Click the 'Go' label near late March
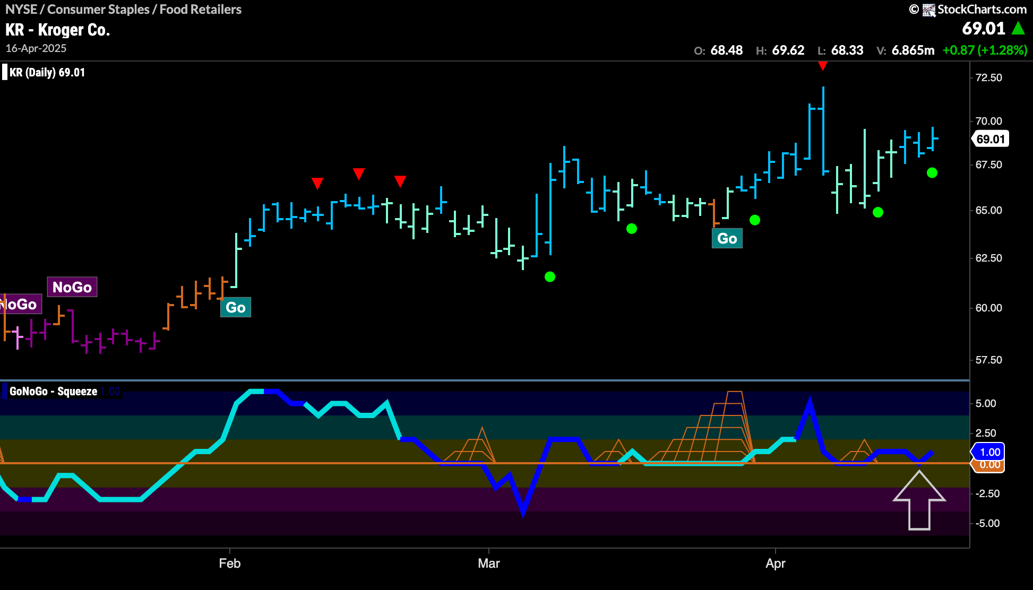Screen dimensions: 1033x590 tap(727, 238)
